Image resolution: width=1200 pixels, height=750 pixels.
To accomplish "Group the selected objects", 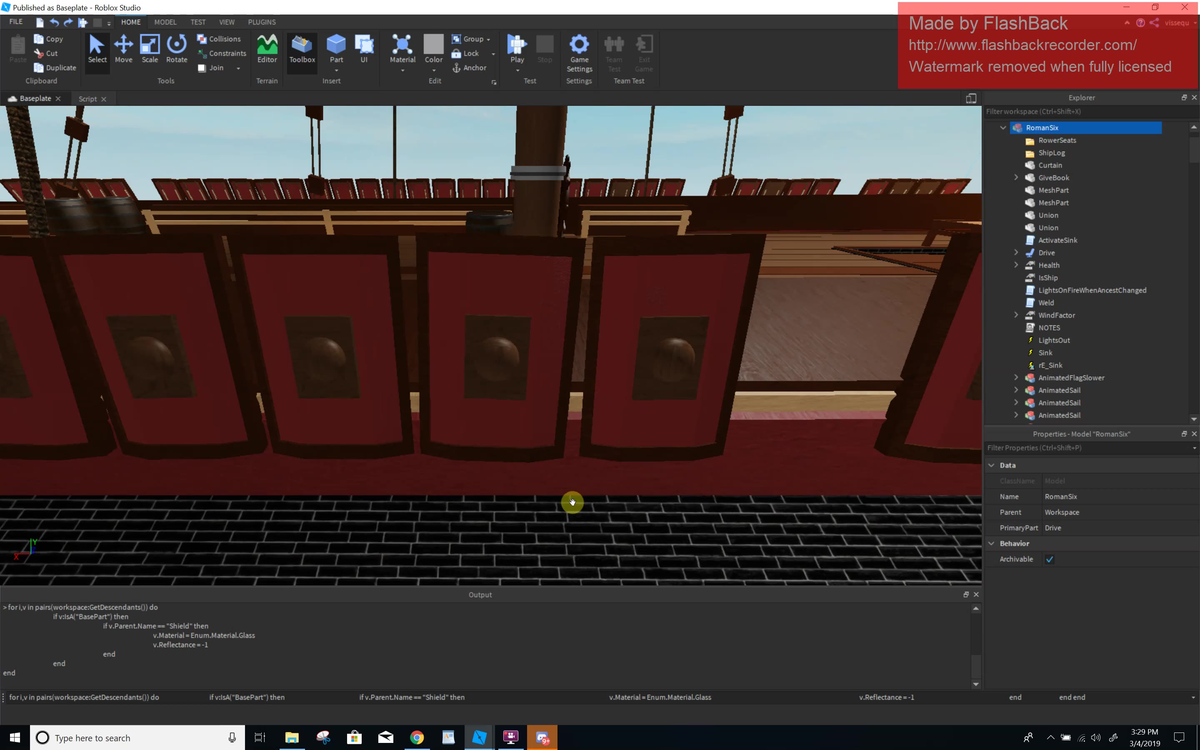I will (x=467, y=39).
